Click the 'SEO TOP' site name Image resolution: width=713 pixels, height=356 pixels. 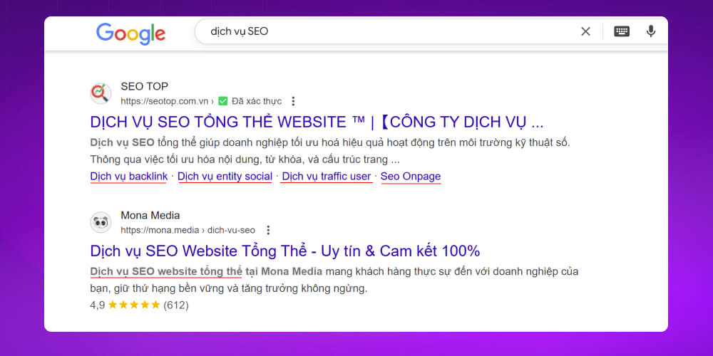point(144,86)
